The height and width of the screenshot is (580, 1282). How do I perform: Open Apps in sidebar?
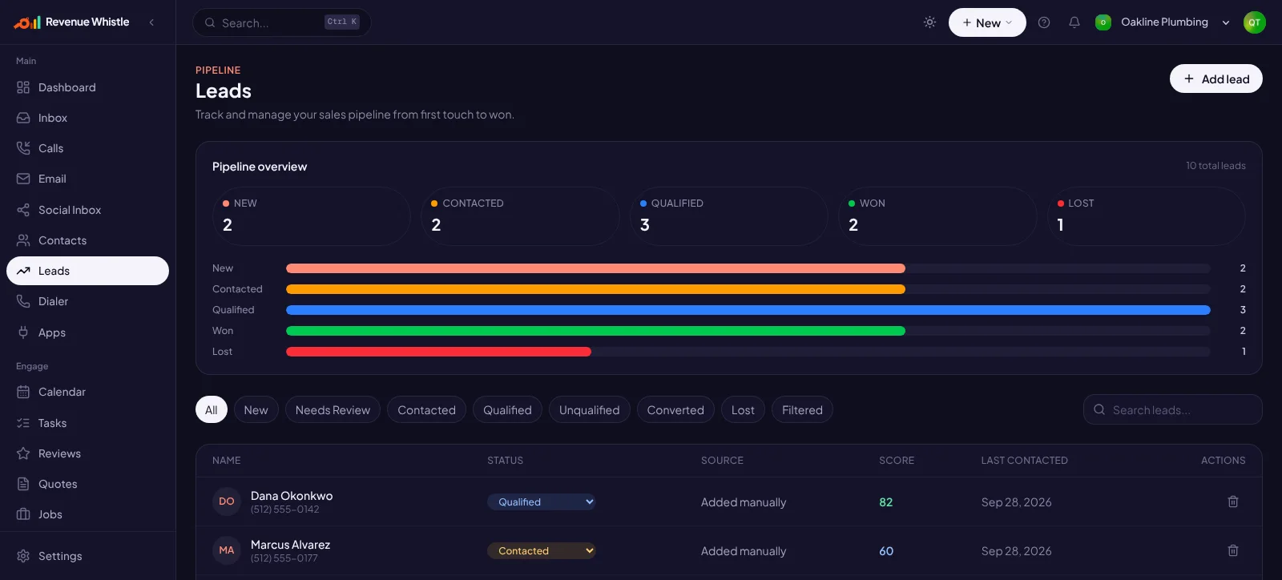click(87, 332)
